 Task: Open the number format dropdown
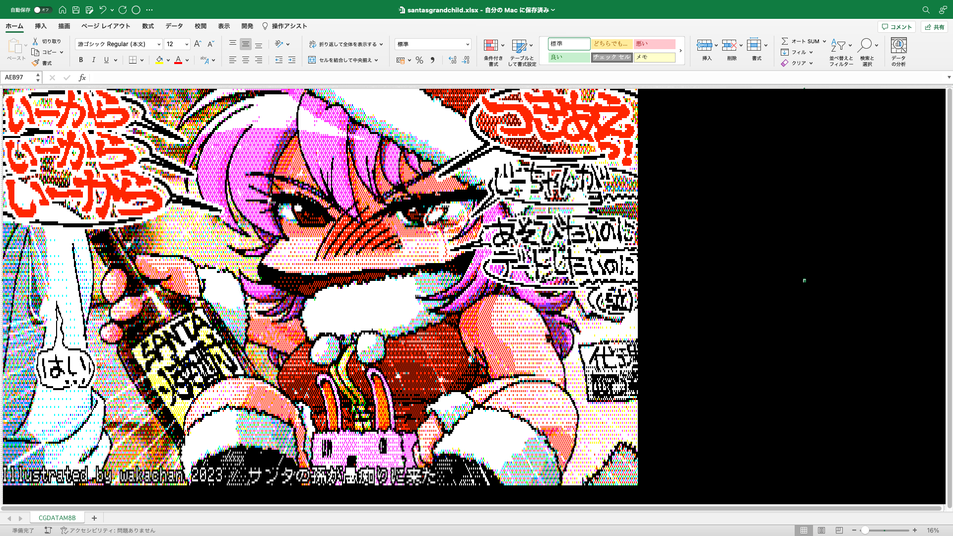[467, 44]
